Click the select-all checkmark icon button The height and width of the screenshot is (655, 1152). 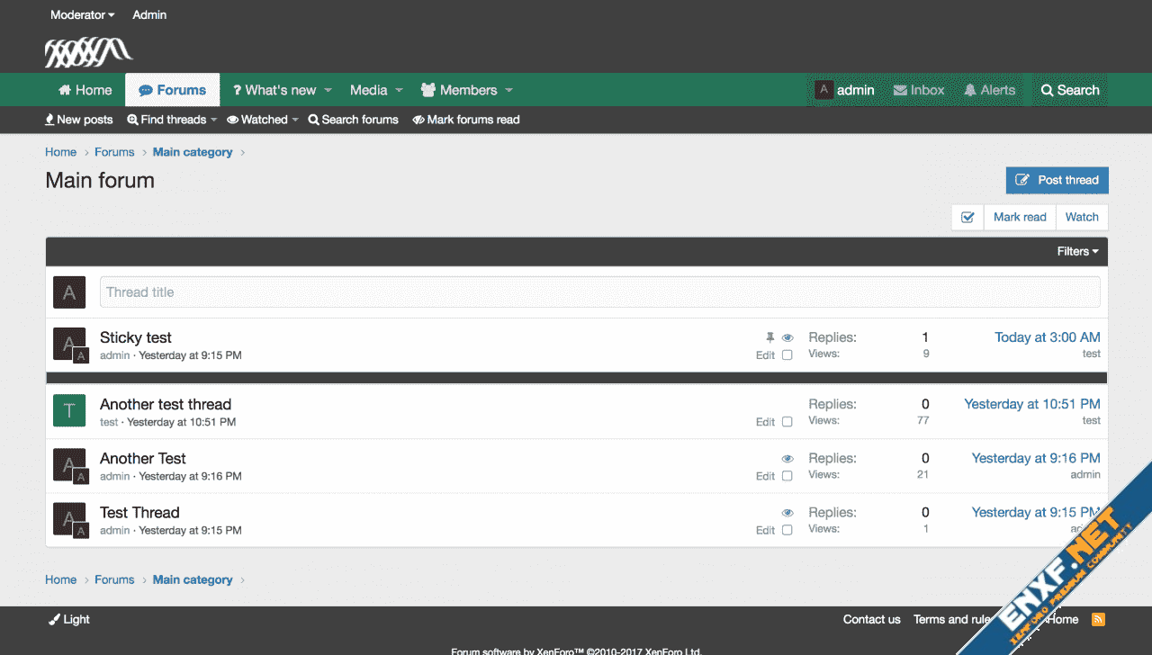[967, 217]
